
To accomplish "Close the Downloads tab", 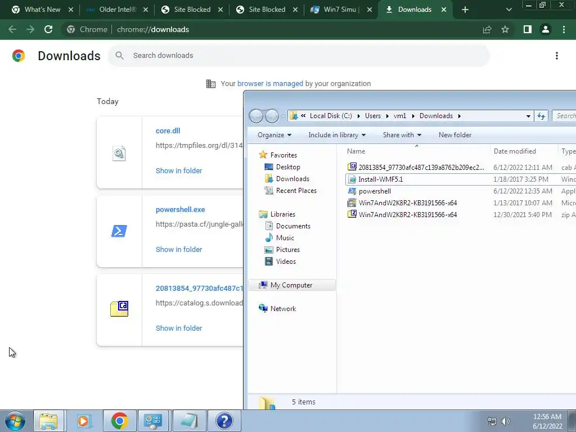I will tap(444, 10).
